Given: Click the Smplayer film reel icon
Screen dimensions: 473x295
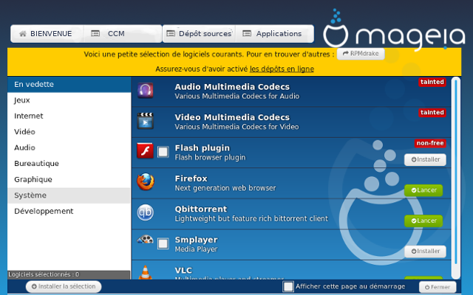Looking at the screenshot, I should [x=146, y=240].
